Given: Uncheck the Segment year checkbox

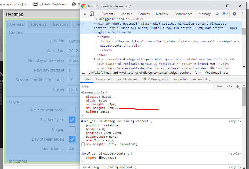Looking at the screenshot, I should 72,120.
